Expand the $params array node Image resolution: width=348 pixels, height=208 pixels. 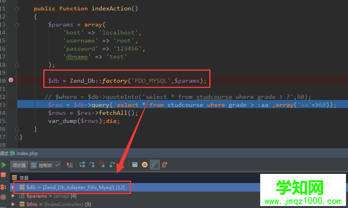(13, 196)
